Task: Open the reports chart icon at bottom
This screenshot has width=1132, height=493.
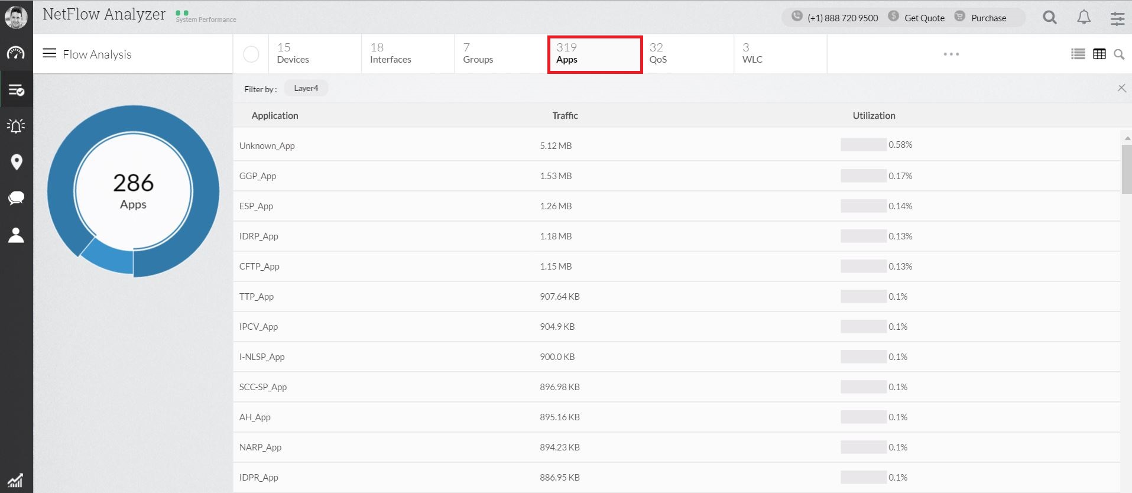Action: (x=15, y=480)
